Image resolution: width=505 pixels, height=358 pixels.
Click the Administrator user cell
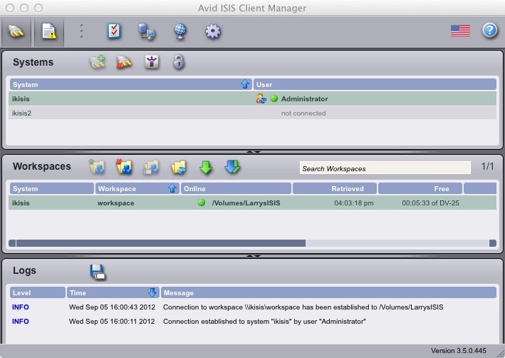click(304, 99)
